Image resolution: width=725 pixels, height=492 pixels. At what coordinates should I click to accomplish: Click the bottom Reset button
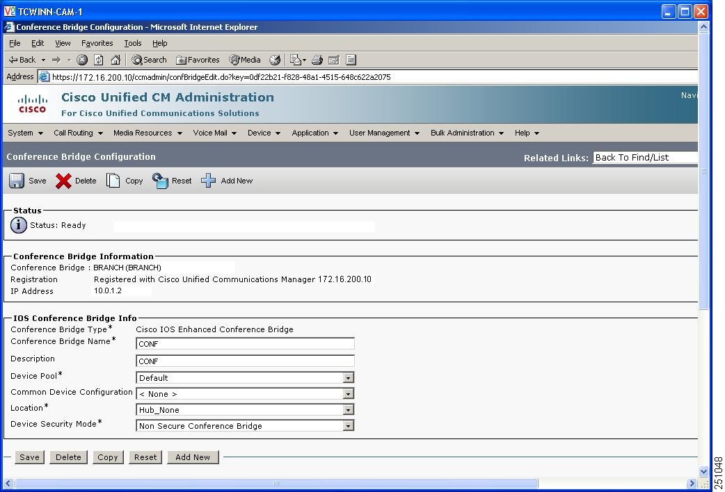[x=145, y=457]
